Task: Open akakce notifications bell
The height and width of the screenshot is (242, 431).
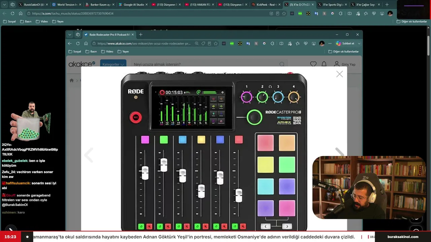Action: [x=324, y=64]
